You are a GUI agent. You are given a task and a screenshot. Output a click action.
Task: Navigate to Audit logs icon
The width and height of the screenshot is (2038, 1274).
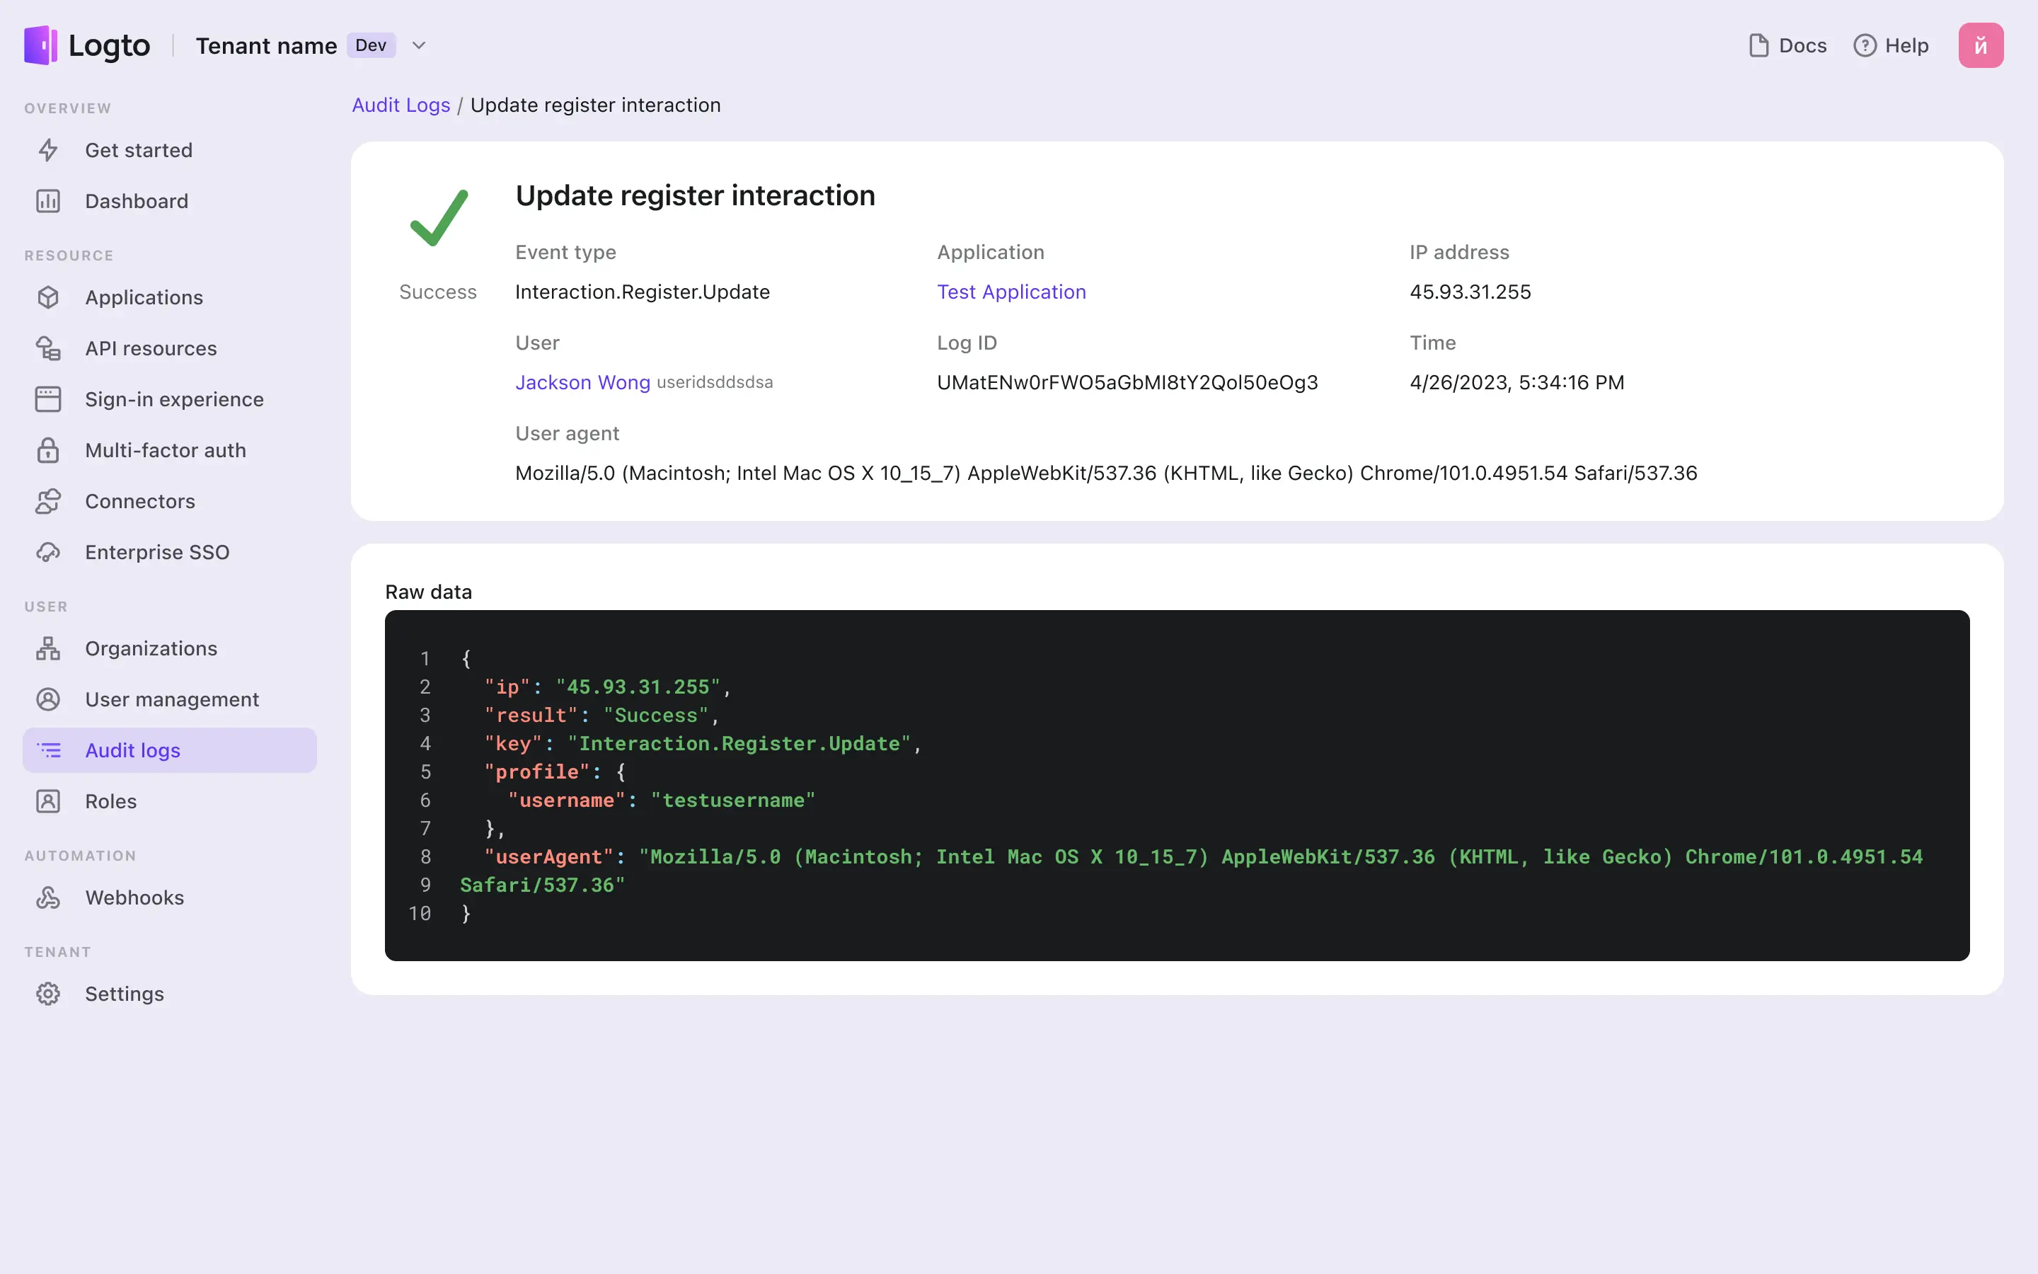50,750
